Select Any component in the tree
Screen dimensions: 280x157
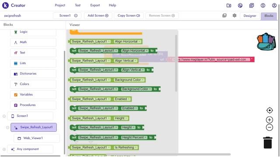(x=30, y=149)
